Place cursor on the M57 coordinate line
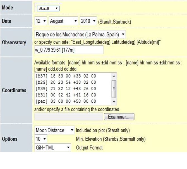Image resolution: width=187 pixels, height=169 pixels. pyautogui.click(x=66, y=76)
